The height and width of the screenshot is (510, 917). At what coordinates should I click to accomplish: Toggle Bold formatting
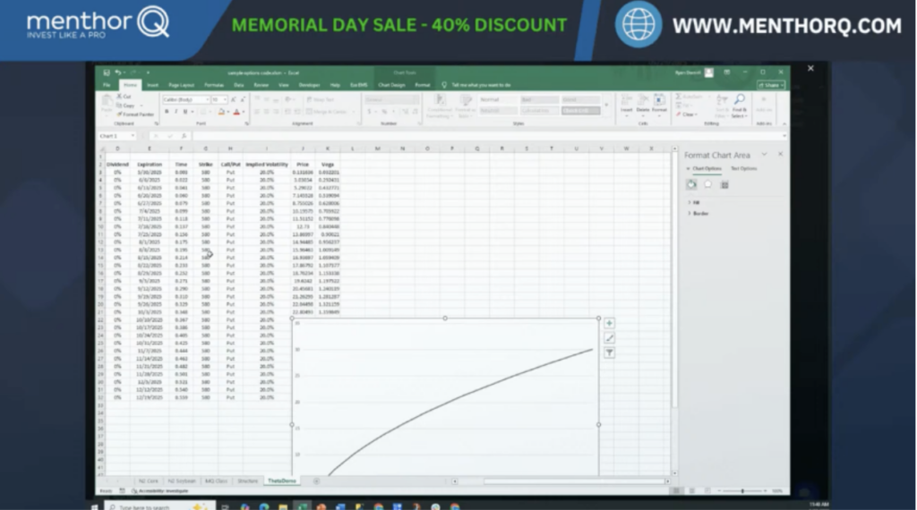click(x=167, y=112)
